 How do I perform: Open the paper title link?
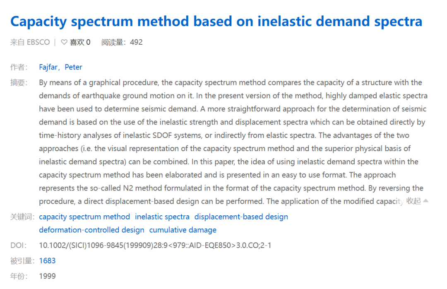point(216,22)
